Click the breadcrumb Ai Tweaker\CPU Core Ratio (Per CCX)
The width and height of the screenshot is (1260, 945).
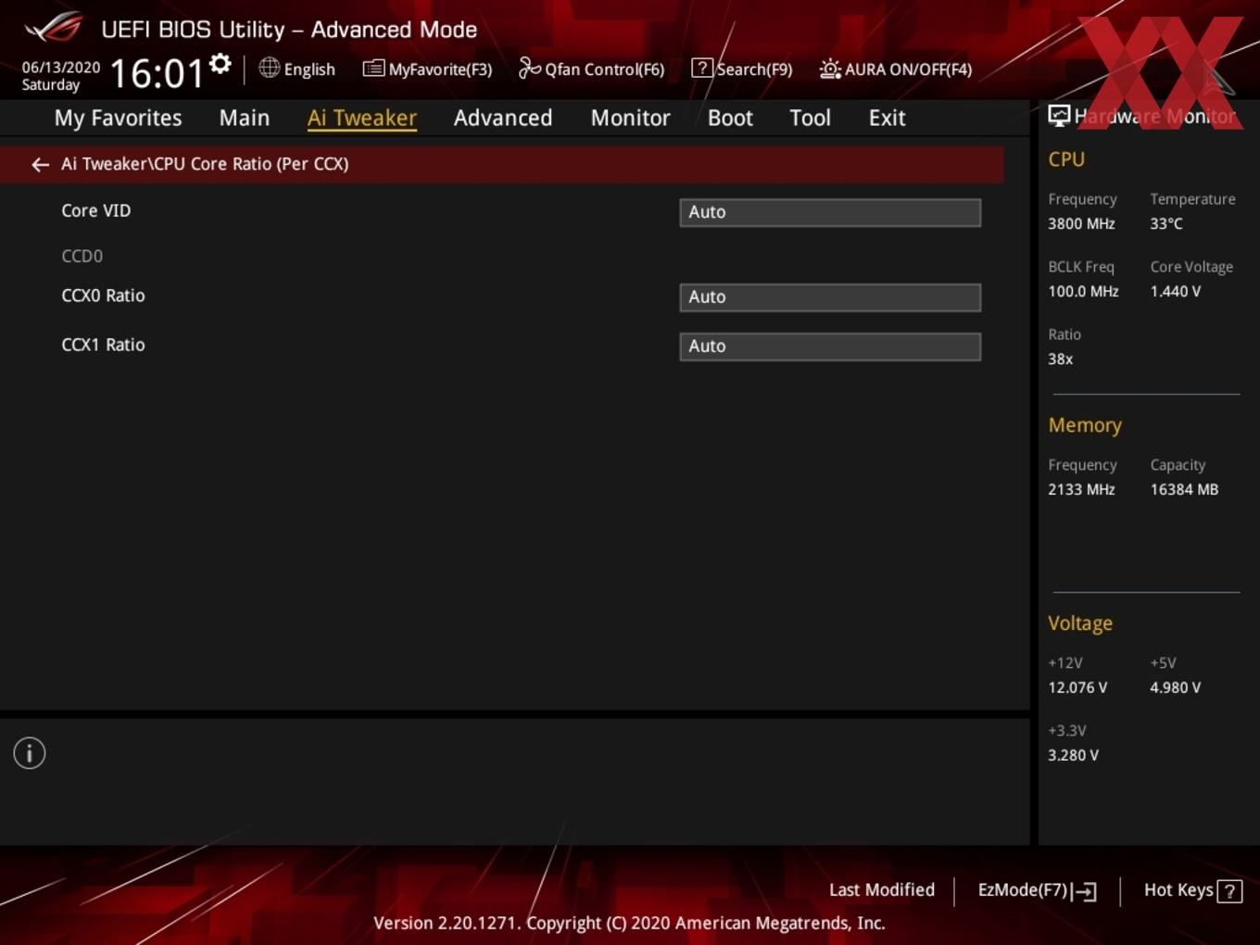click(205, 164)
